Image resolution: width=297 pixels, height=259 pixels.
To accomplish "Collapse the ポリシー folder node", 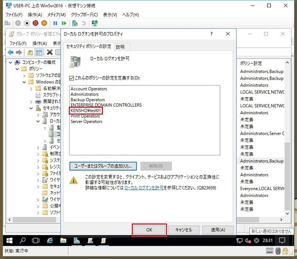I will click(18, 68).
